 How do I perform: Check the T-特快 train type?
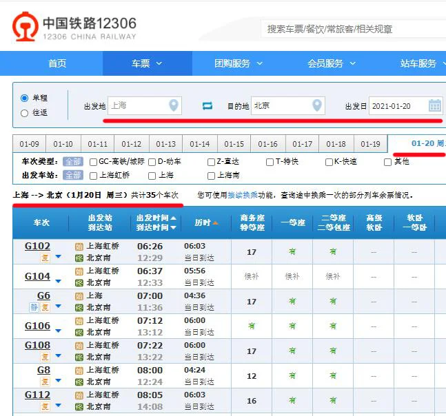(270, 163)
